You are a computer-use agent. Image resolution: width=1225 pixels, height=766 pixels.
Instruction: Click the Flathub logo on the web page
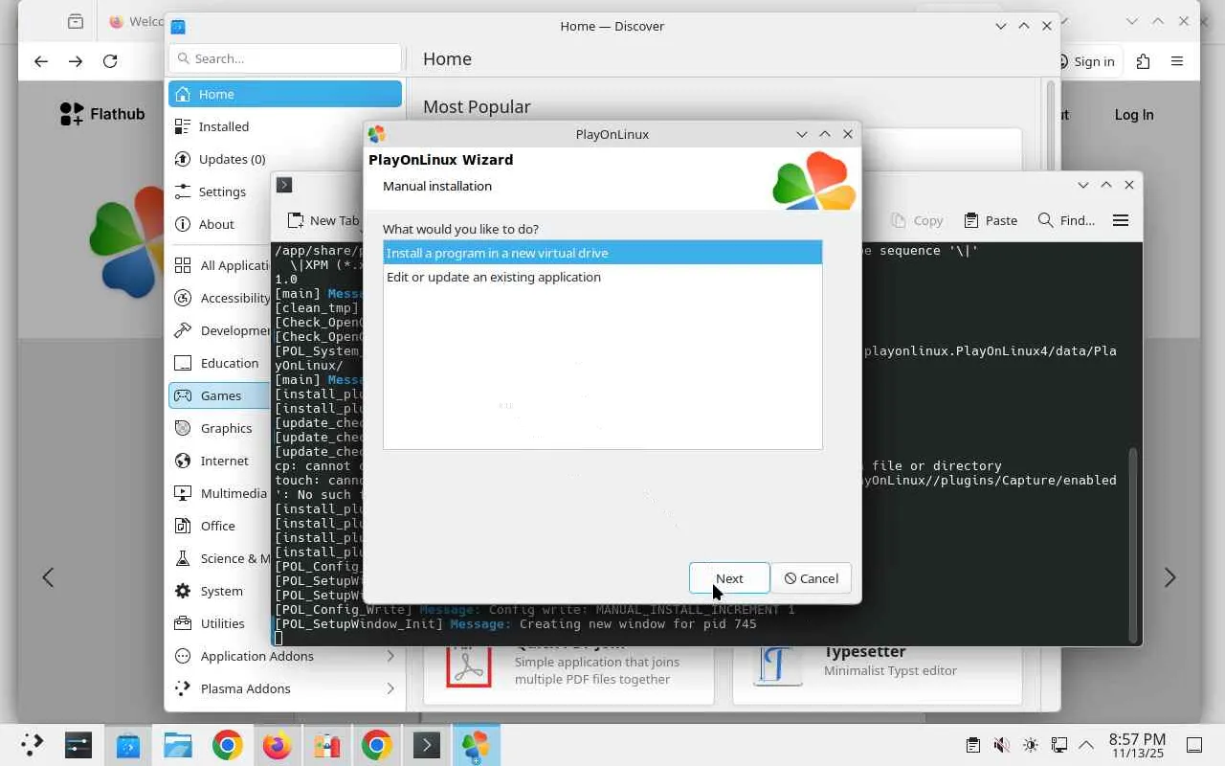[x=101, y=114]
